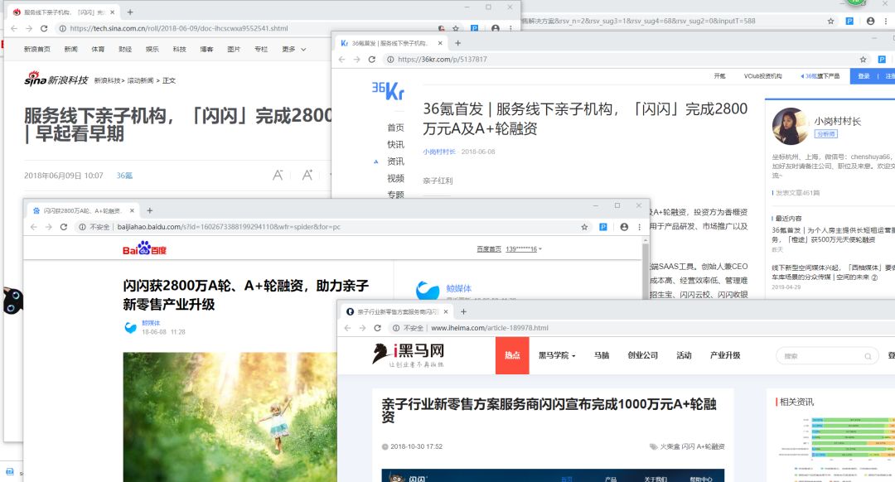Click the i黑马网 logo
Viewport: 895px width, 482px height.
tap(408, 354)
